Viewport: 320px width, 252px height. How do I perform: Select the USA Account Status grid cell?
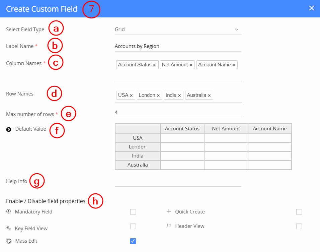pos(182,138)
